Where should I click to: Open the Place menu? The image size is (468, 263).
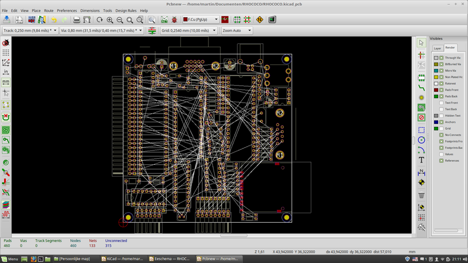[x=36, y=11]
